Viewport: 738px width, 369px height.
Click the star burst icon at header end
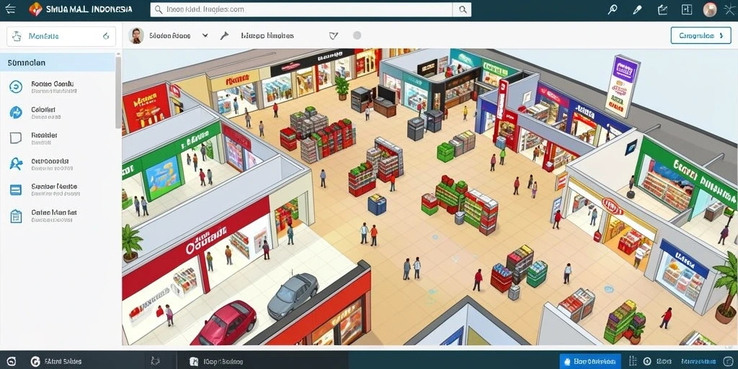(x=729, y=10)
